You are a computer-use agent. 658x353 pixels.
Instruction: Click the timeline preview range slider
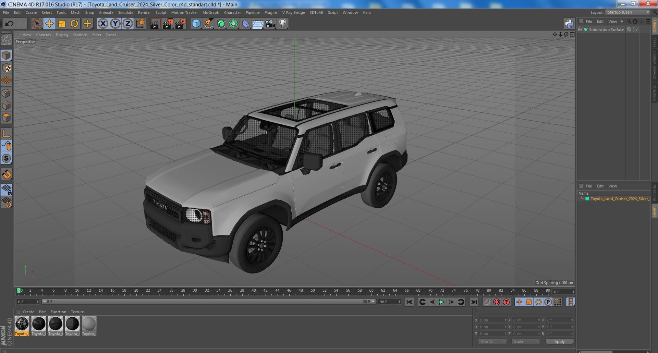point(208,302)
